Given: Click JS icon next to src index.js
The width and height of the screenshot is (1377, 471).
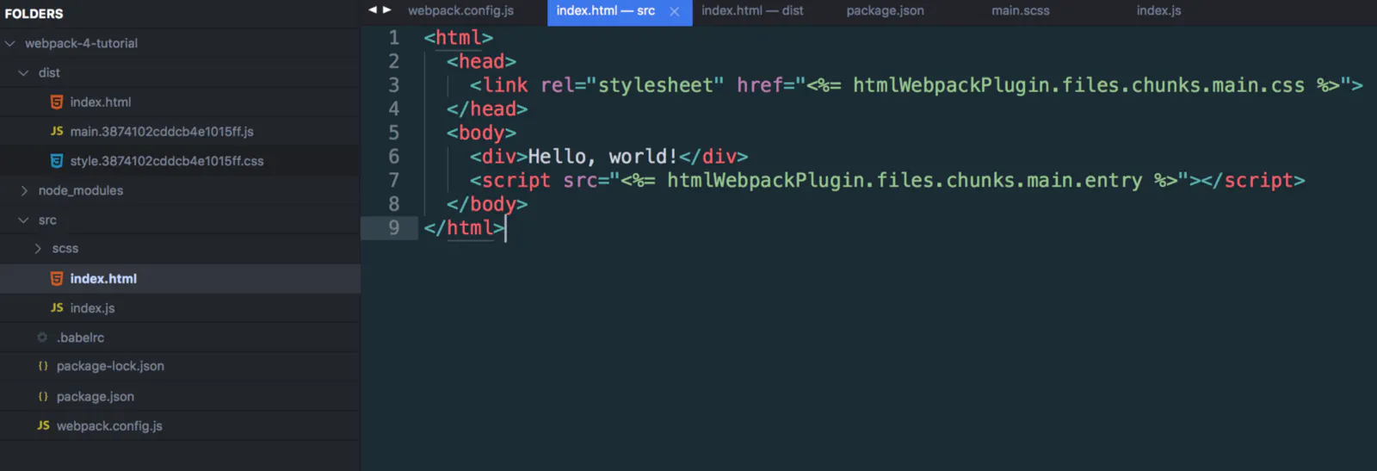Looking at the screenshot, I should point(57,307).
